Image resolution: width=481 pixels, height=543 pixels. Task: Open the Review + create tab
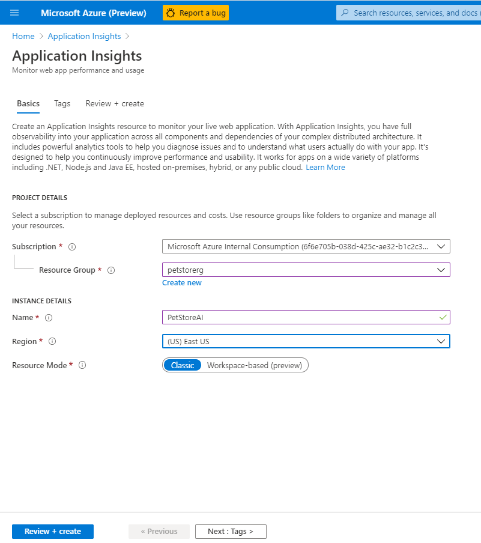pyautogui.click(x=115, y=103)
